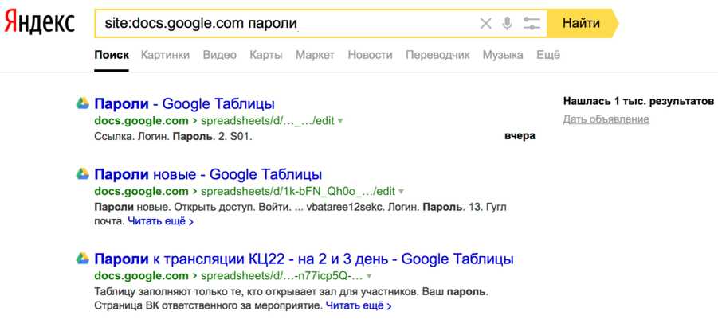718x323 pixels.
Task: Click the Найти search button
Action: (583, 23)
